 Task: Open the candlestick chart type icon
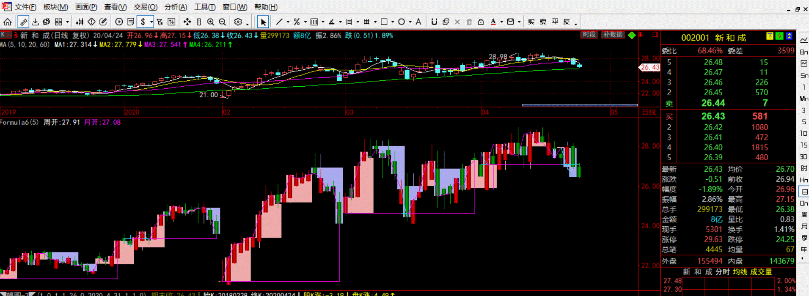80,22
